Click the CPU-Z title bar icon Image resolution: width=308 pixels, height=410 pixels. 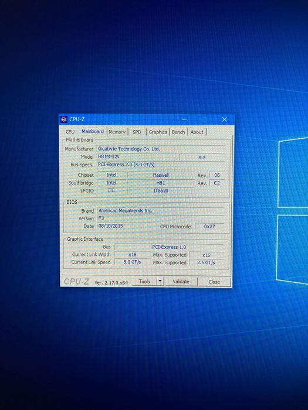coord(63,119)
